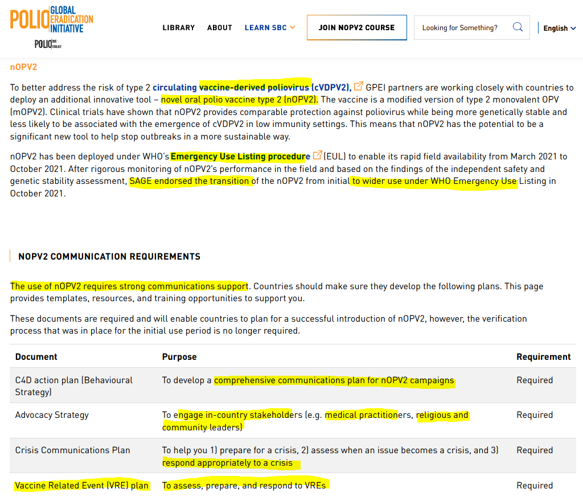
Task: Click the nOPV2 Communication Requirements heading
Action: point(109,256)
